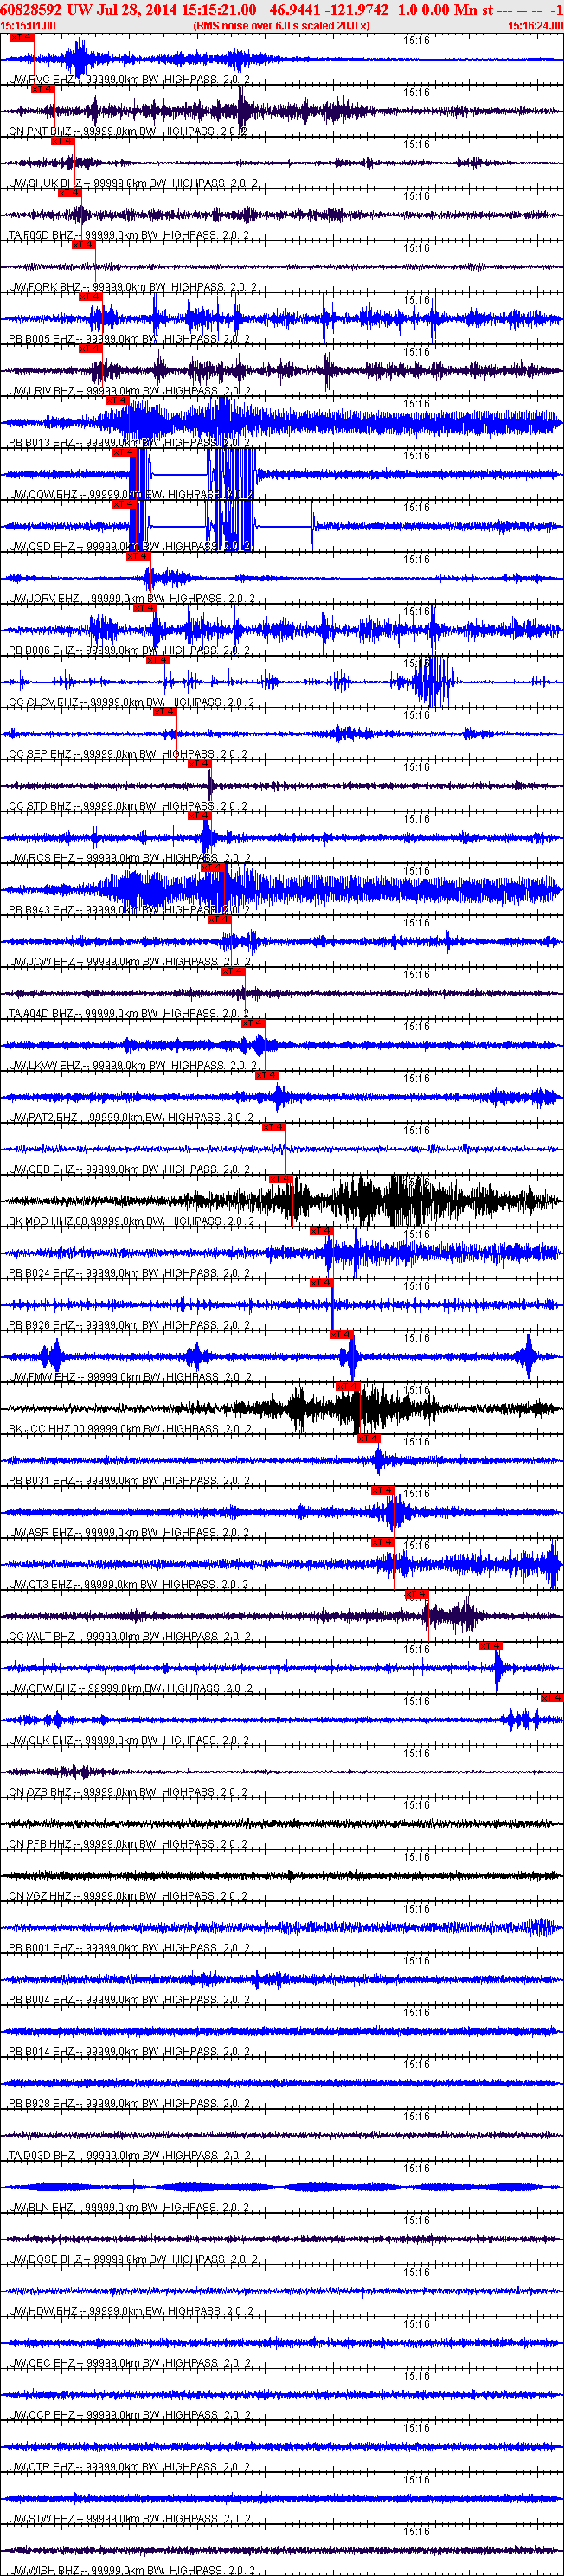Image resolution: width=564 pixels, height=2576 pixels.
Task: Select the PB.B024 EHZ trace label
Action: [128, 1275]
